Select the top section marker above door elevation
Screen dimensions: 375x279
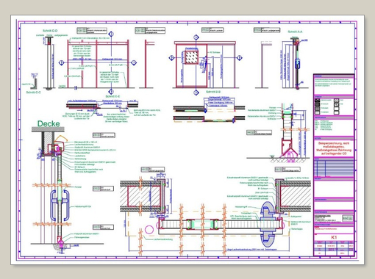click(x=196, y=37)
